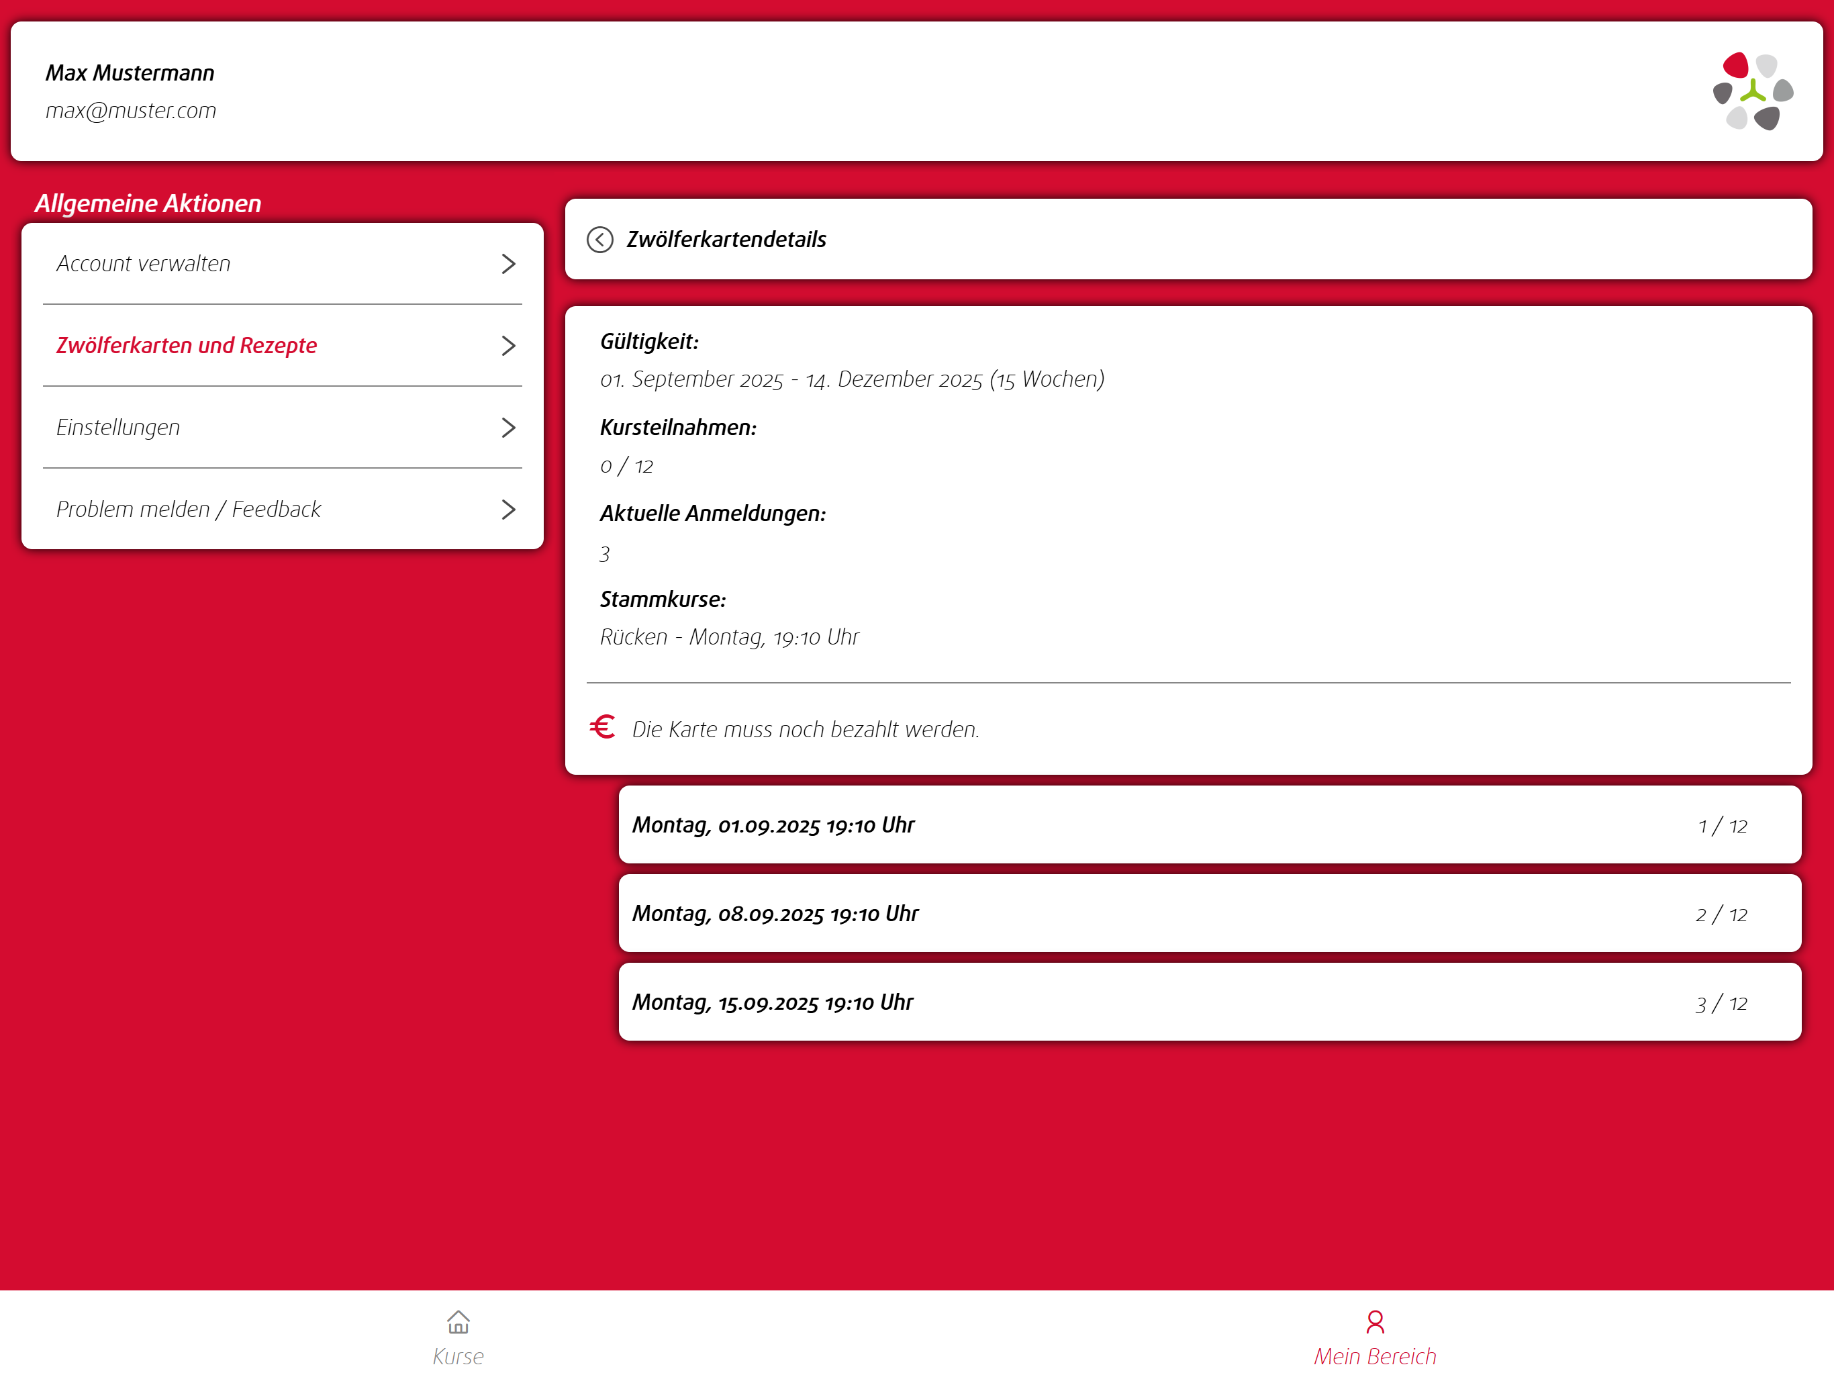Screen dimensions: 1834x1375
Task: Click Stammkurse value Rücken - Montag
Action: 730,637
